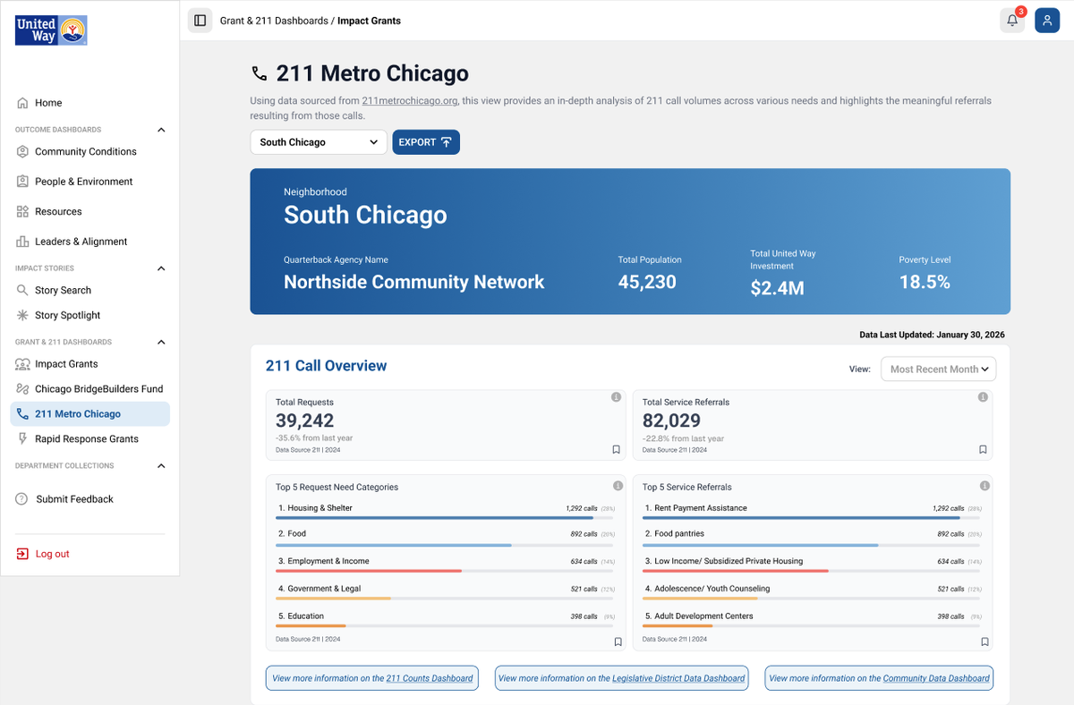
Task: Click the Log out arrow icon
Action: coord(22,554)
